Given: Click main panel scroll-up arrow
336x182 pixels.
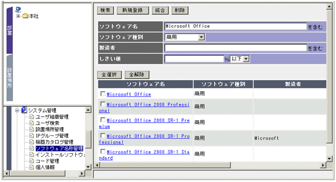Looking at the screenshot, I should tap(329, 6).
